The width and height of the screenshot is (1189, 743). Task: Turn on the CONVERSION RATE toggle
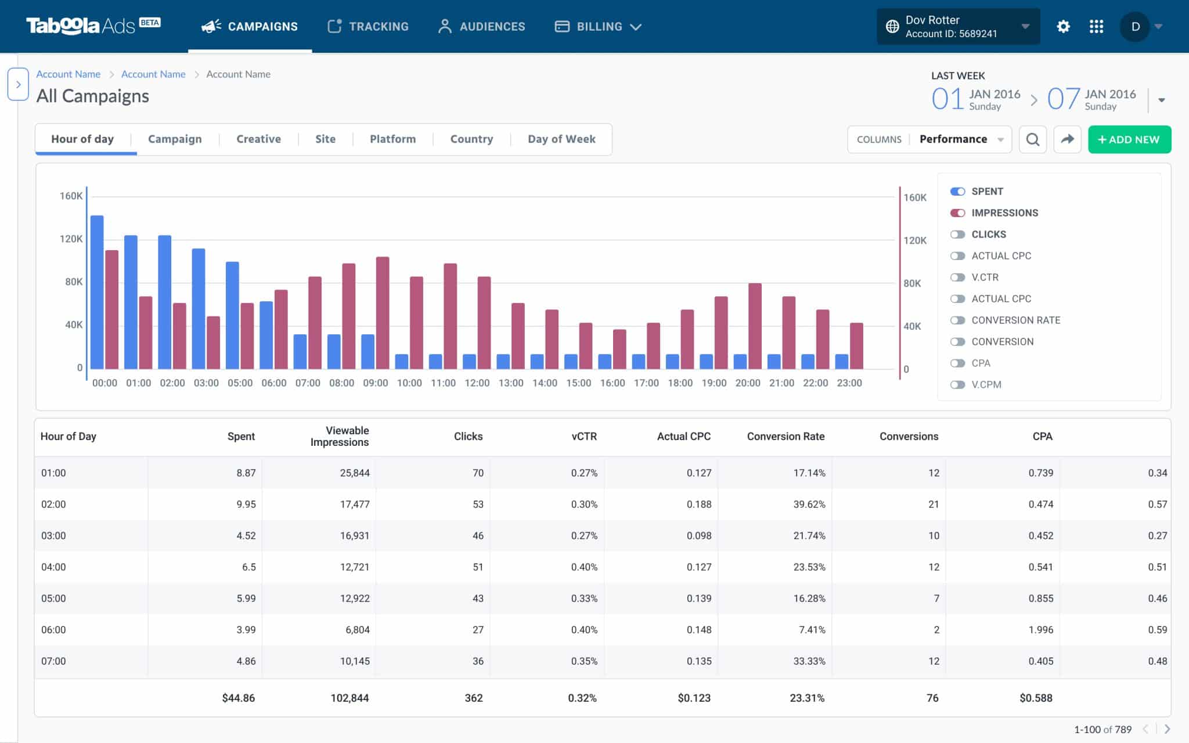[958, 320]
